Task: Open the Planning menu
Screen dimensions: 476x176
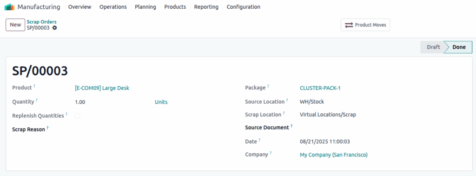Action: pyautogui.click(x=145, y=6)
